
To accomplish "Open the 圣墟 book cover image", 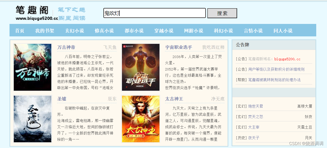I will [x=33, y=119].
